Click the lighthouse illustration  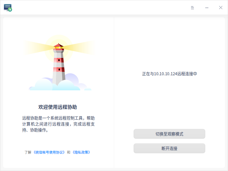[x=59, y=62]
